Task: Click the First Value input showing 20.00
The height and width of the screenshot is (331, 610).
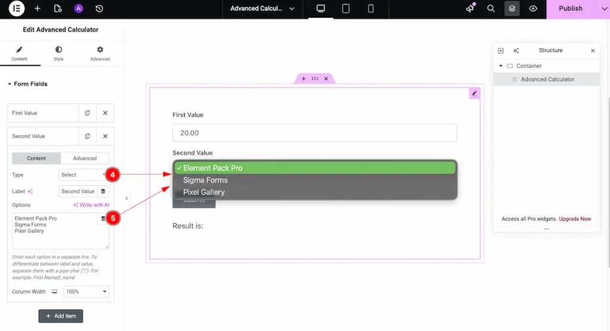Action: [315, 133]
